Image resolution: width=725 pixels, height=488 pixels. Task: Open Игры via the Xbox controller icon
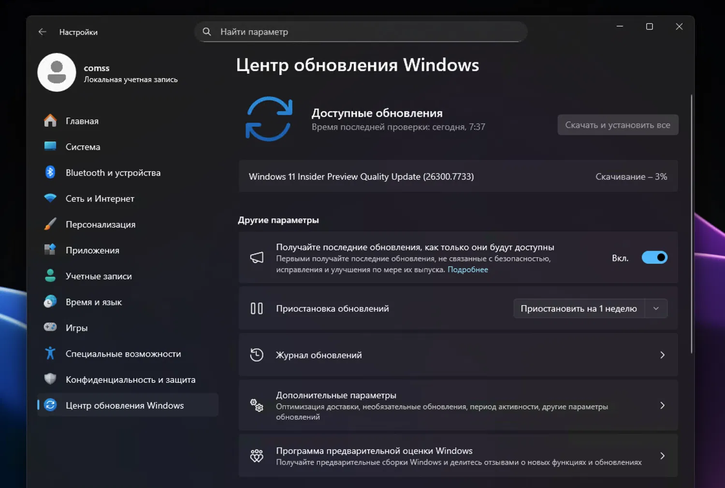pos(50,328)
